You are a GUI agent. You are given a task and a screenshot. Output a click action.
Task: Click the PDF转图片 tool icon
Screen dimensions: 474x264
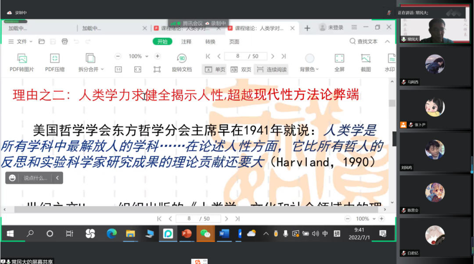click(x=22, y=58)
